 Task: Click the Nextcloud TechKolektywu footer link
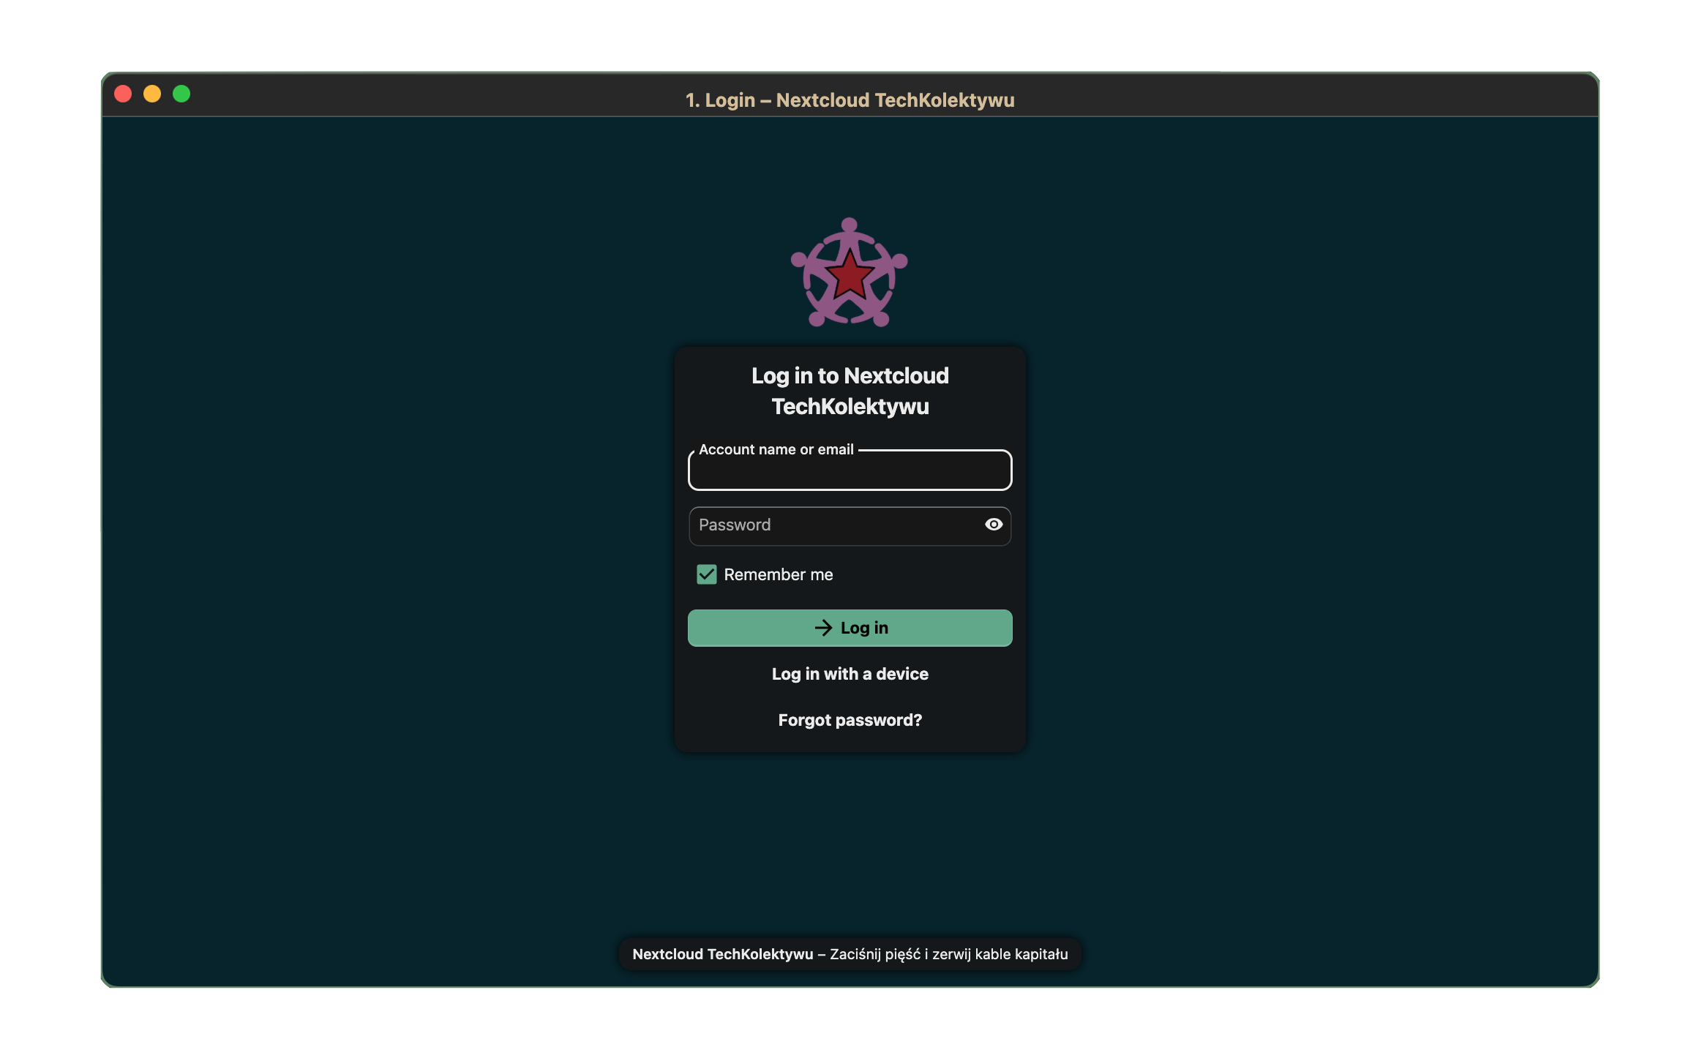click(722, 954)
